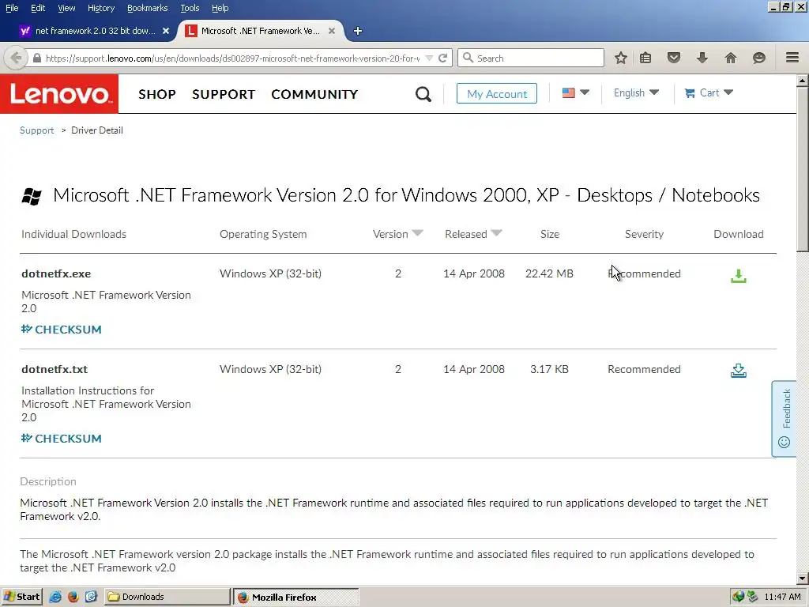This screenshot has width=809, height=607.
Task: Open the Bookmarks menu
Action: tap(148, 8)
